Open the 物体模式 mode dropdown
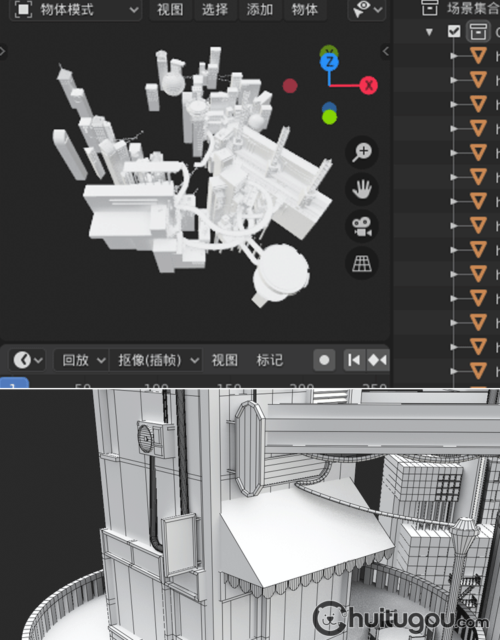Image resolution: width=500 pixels, height=640 pixels. point(76,10)
